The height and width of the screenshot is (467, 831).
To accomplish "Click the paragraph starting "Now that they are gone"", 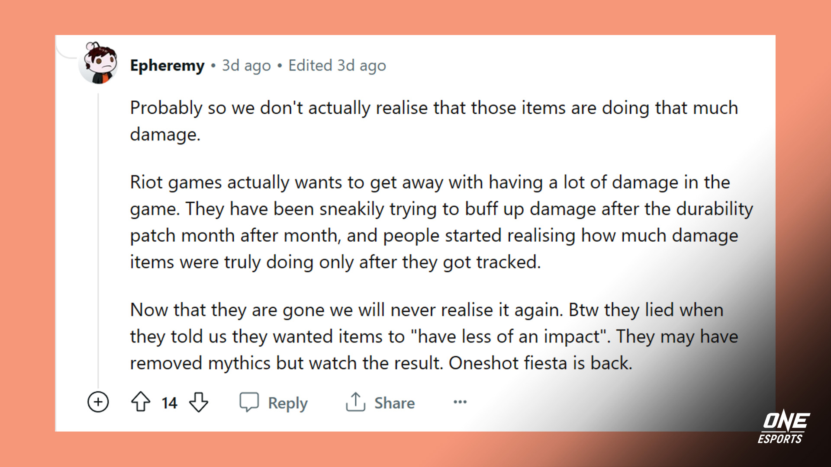I will (433, 336).
